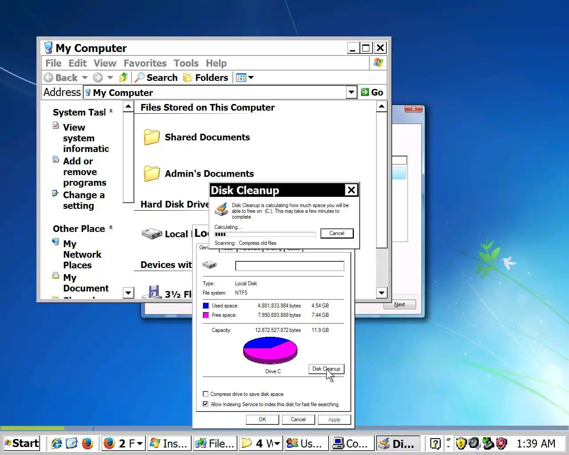Click the Safely Remove Hardware tray icon
The height and width of the screenshot is (455, 569).
point(488,443)
